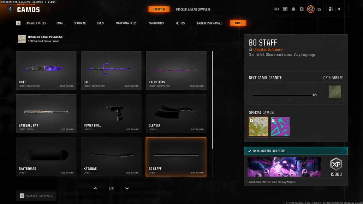Click the '15000' XP value

click(336, 174)
